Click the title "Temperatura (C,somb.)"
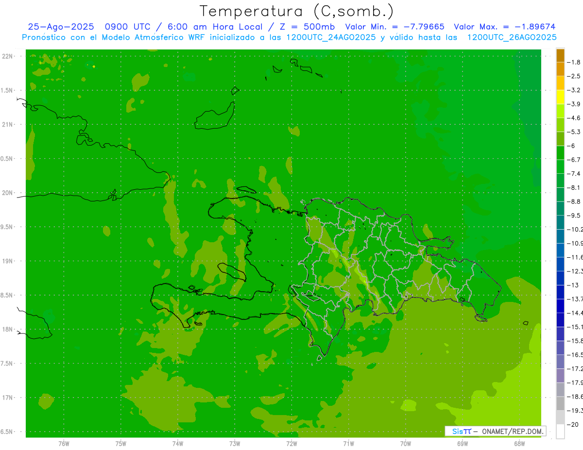The width and height of the screenshot is (583, 450). 297,11
